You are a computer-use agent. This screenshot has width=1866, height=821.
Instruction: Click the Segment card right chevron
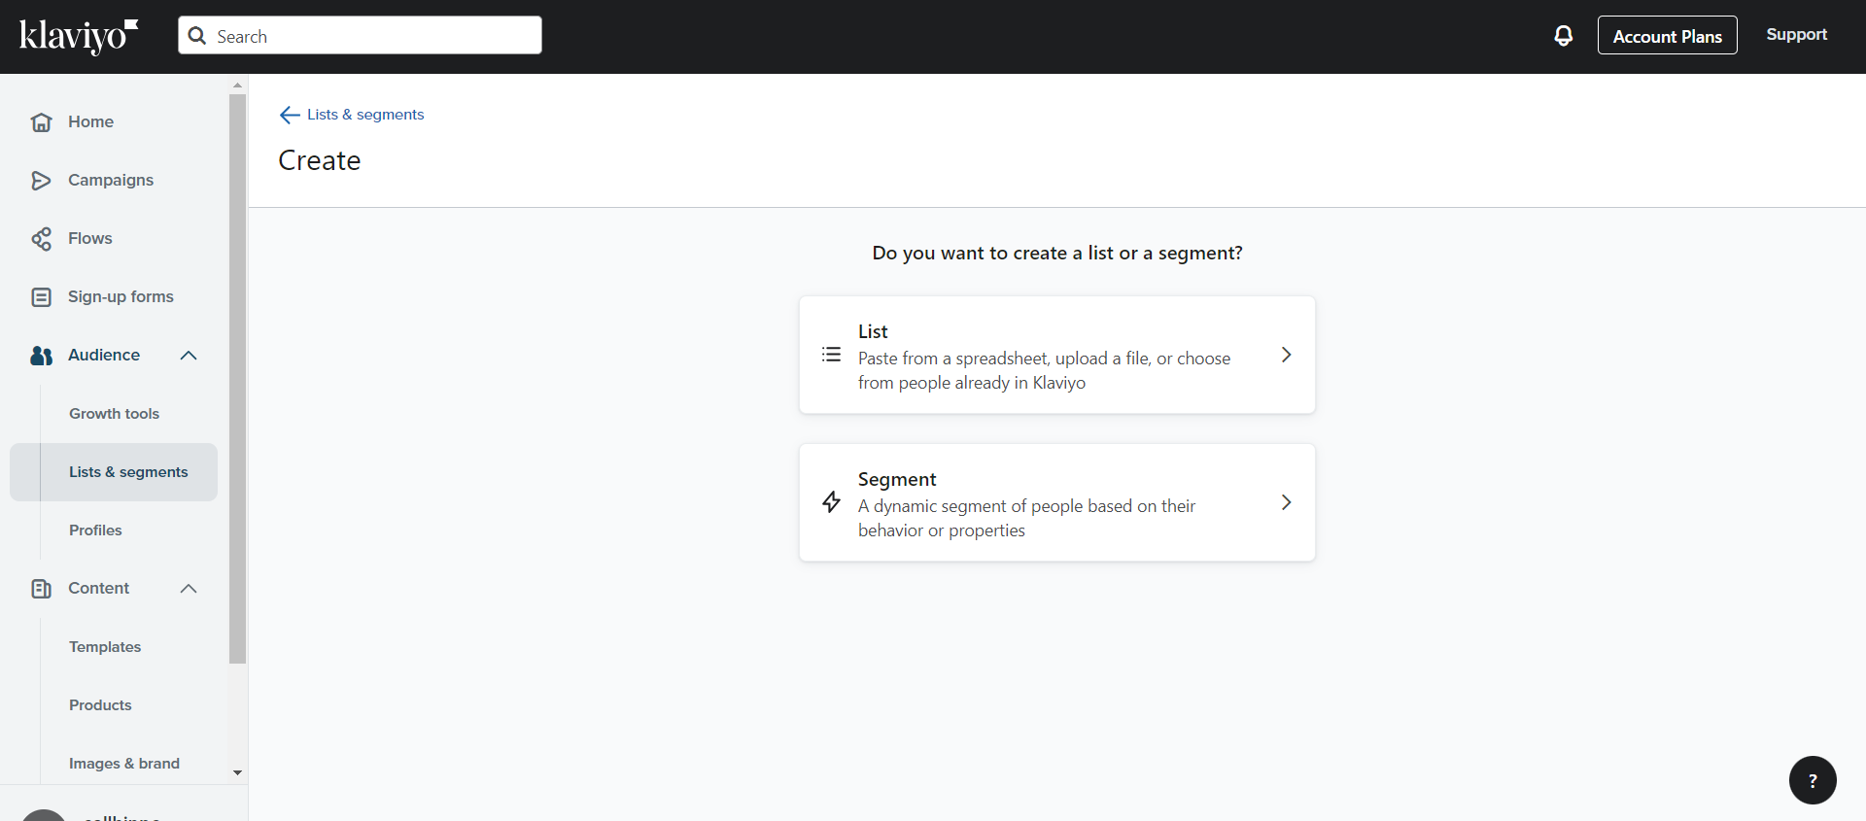pyautogui.click(x=1286, y=502)
